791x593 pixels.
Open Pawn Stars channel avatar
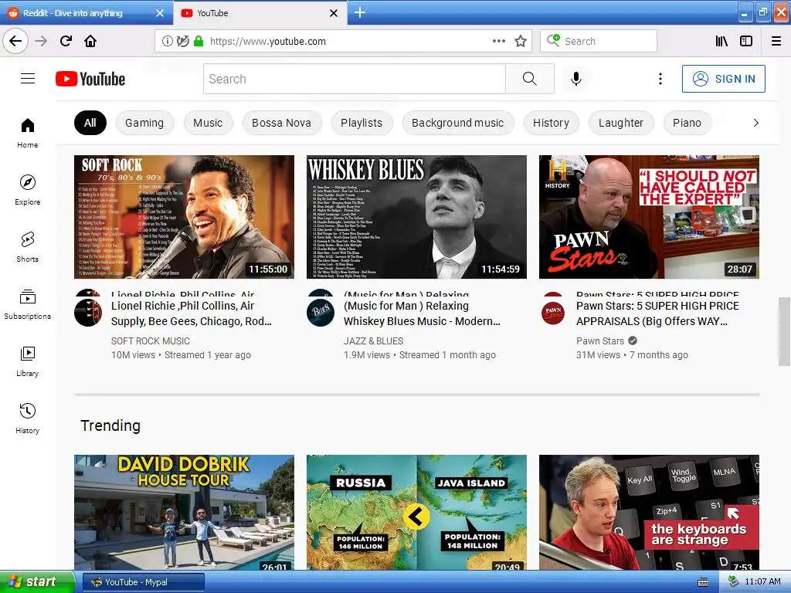pyautogui.click(x=553, y=313)
